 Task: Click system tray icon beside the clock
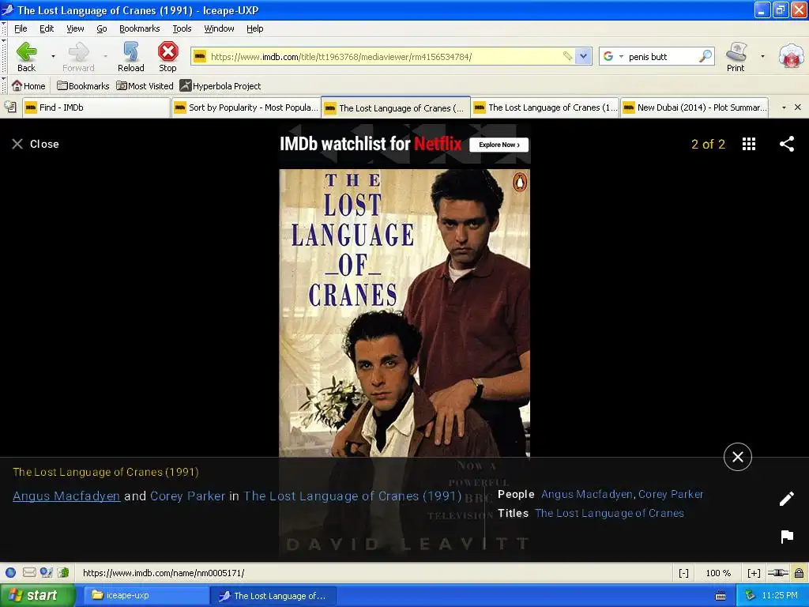pos(750,595)
